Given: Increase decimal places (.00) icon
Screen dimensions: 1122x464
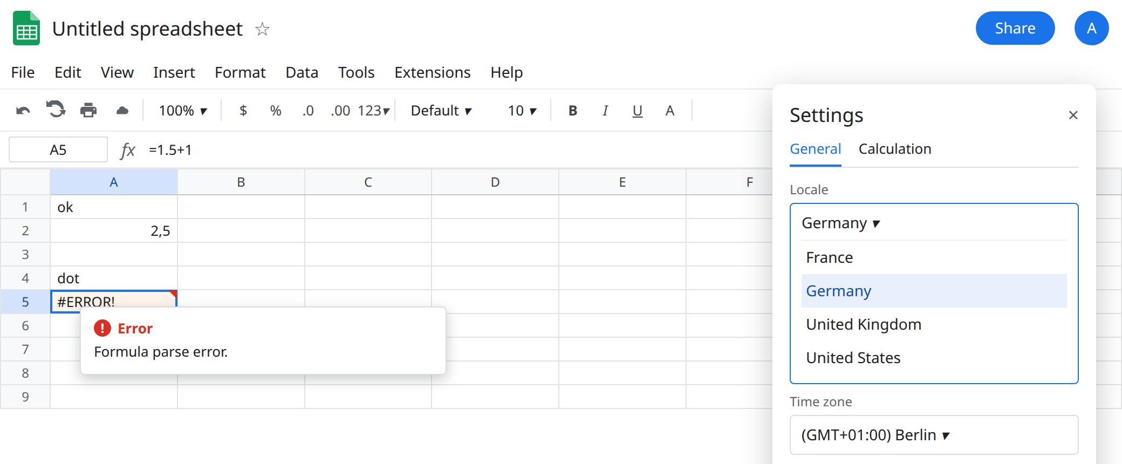Looking at the screenshot, I should point(340,111).
